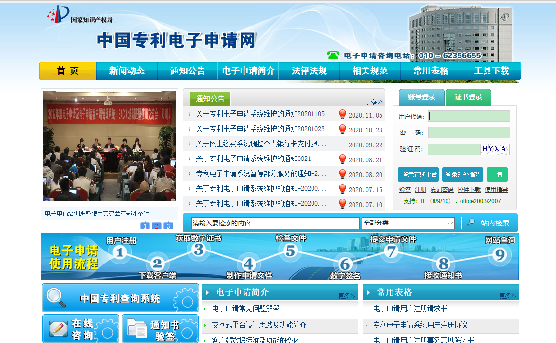This screenshot has height=343, width=556.
Task: Open notice 专利电子申请系统暂停部分服务的通知-2...
Action: pos(261,173)
